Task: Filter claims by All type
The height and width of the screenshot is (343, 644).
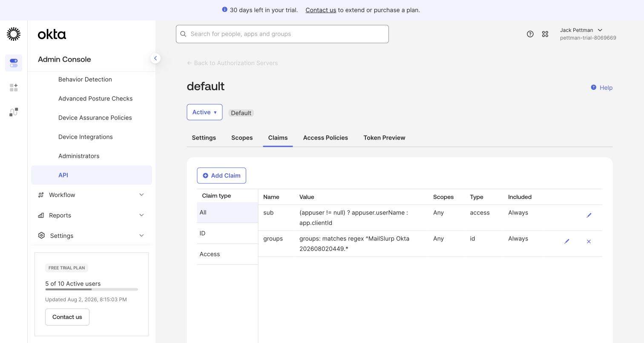Action: pos(227,212)
